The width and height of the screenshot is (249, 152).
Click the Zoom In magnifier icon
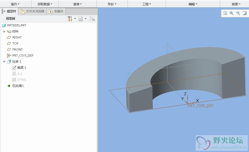pyautogui.click(x=231, y=13)
